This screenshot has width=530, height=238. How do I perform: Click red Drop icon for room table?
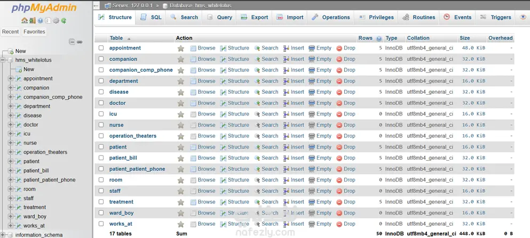pyautogui.click(x=339, y=180)
